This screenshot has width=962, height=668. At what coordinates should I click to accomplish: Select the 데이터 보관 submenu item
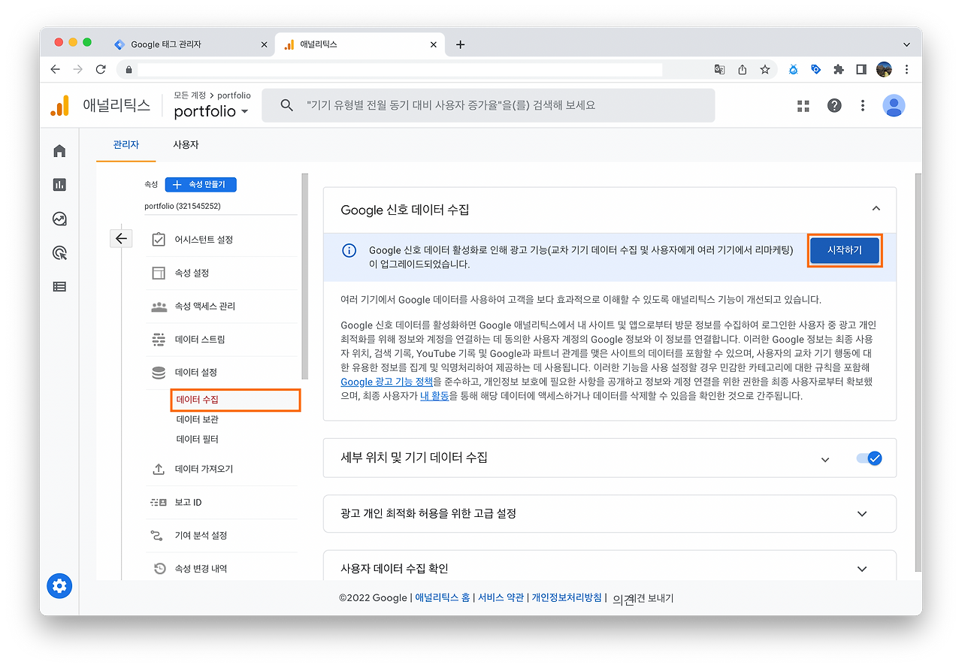(198, 419)
